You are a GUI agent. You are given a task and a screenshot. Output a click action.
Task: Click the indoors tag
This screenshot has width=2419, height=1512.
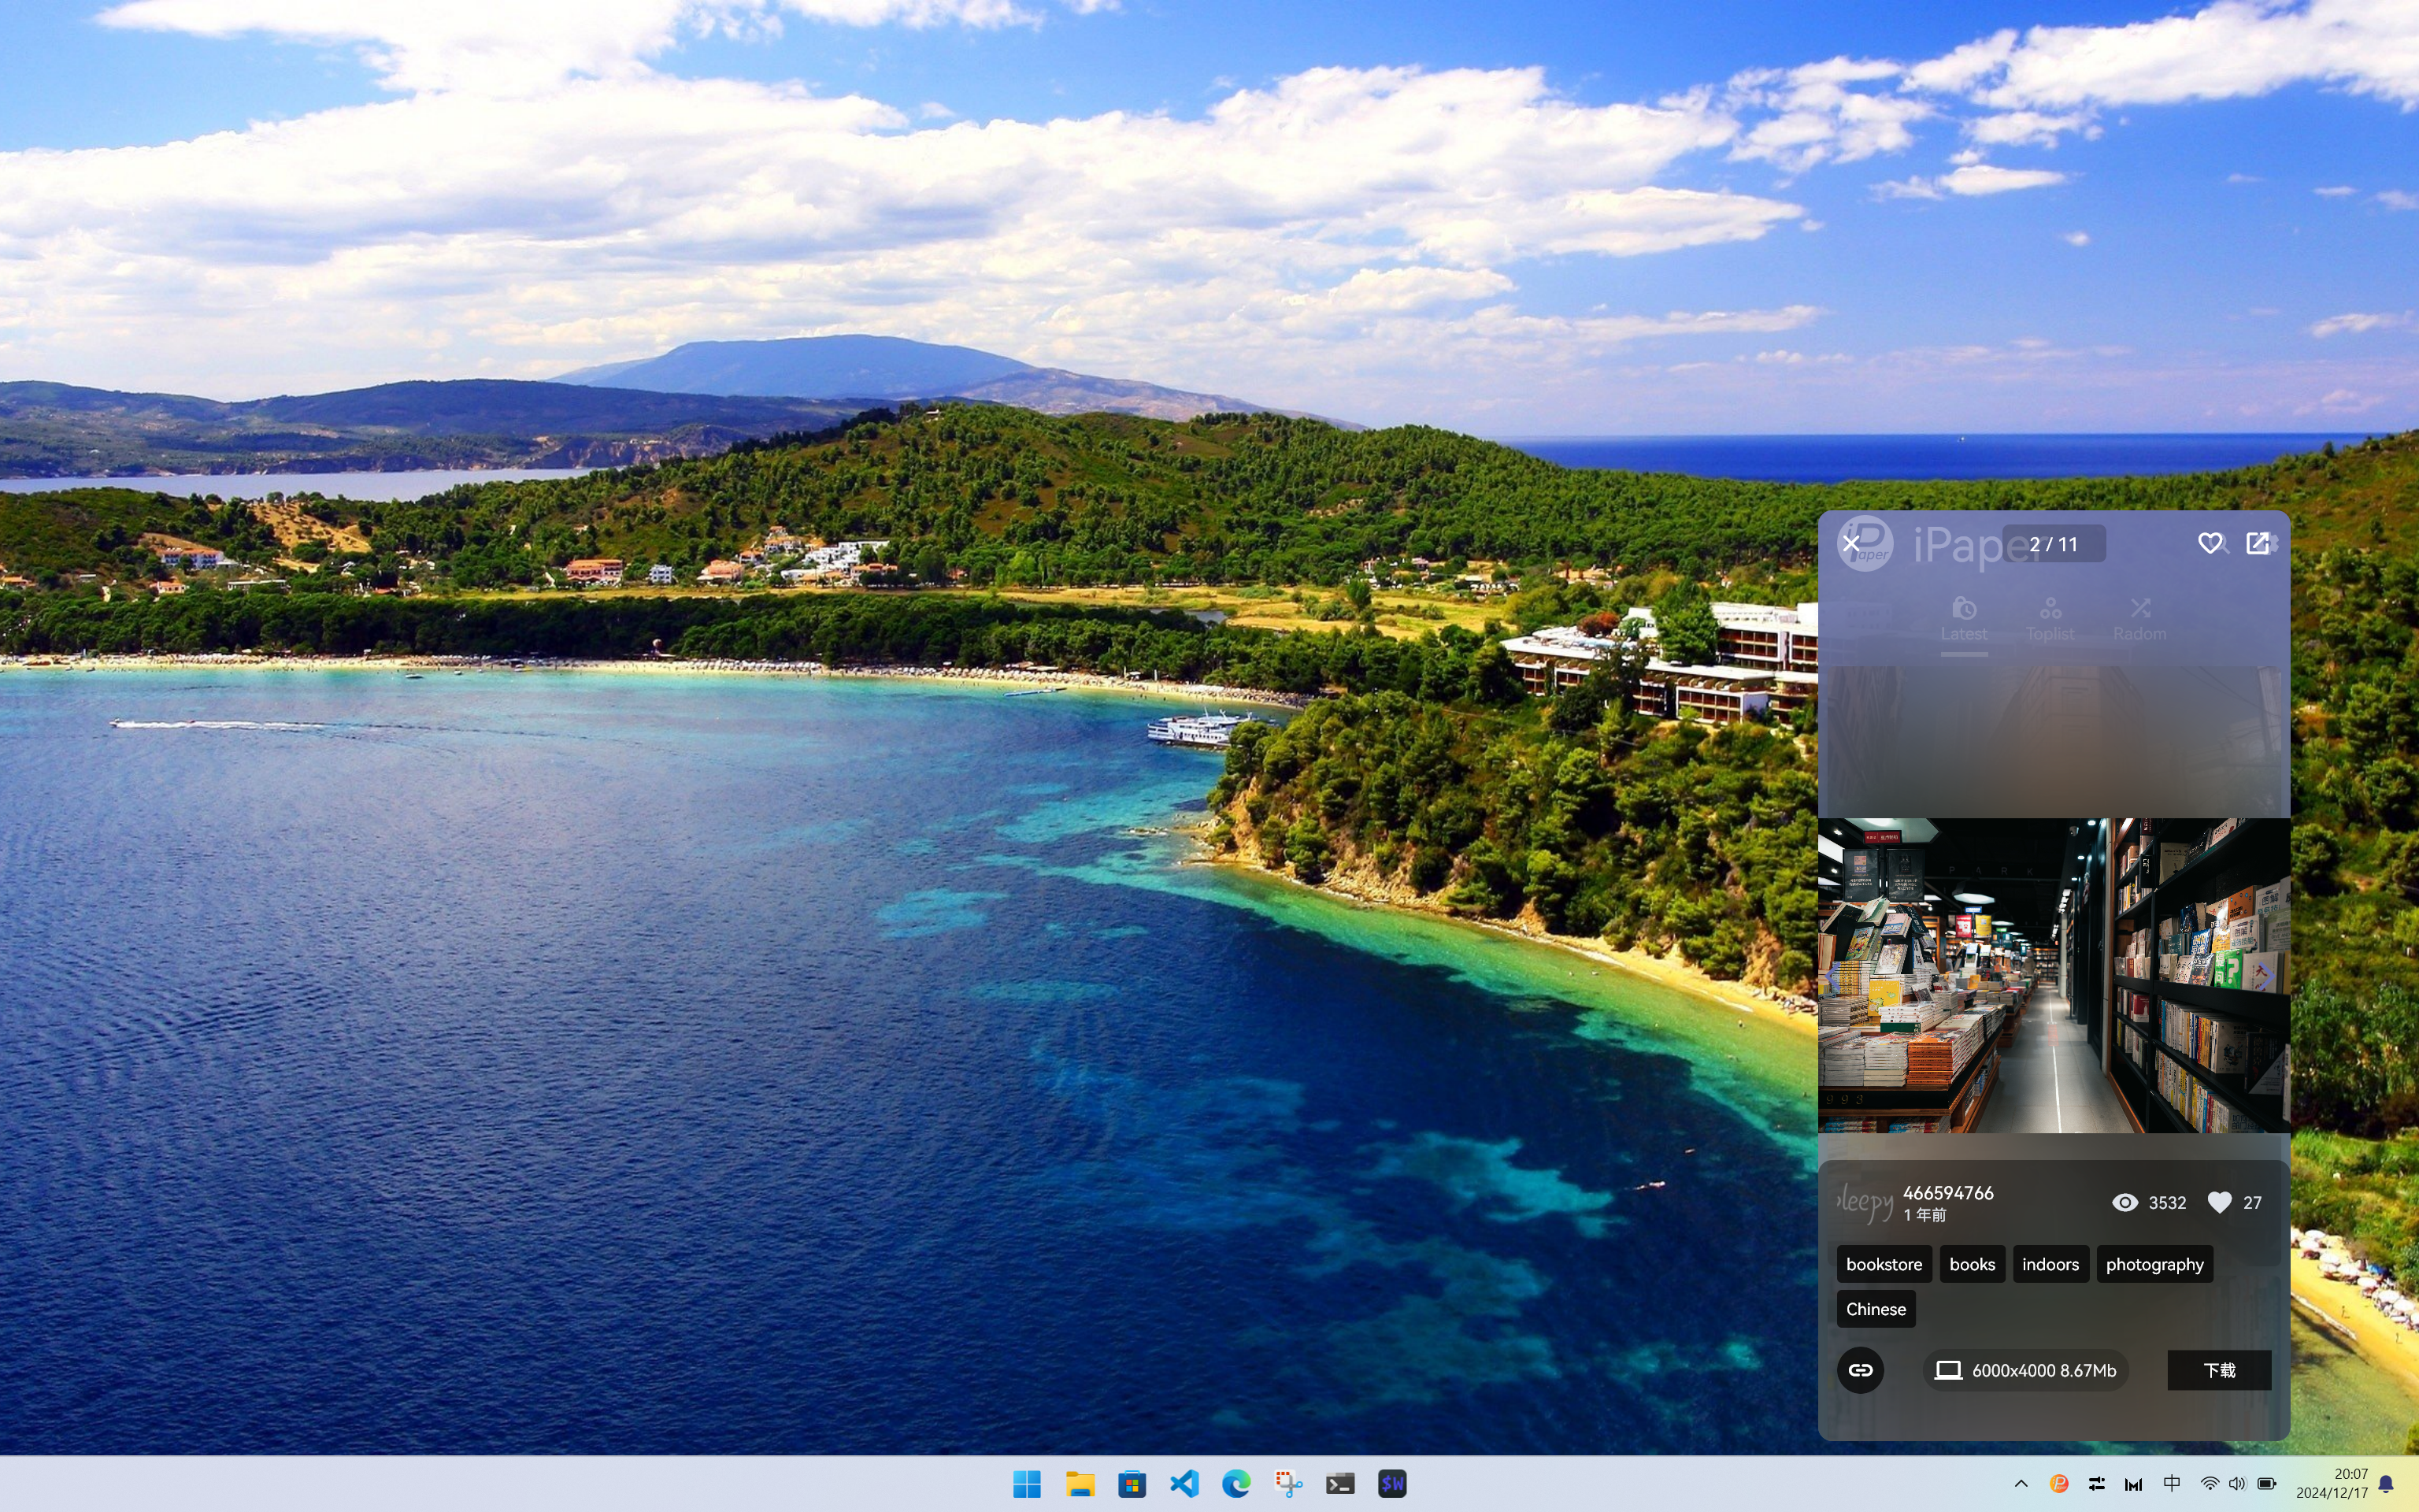(x=2050, y=1264)
